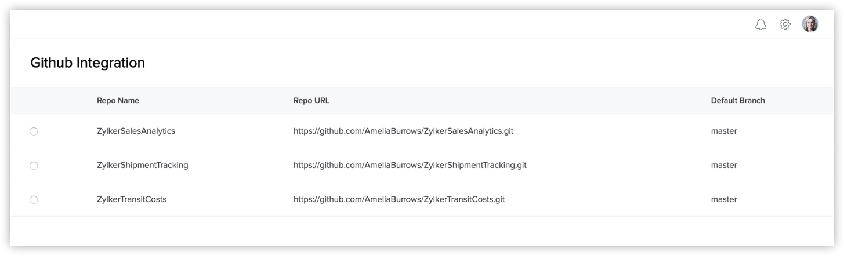Image resolution: width=844 pixels, height=256 pixels.
Task: Open the ZylkerTransitCosts.git repo URL
Action: (399, 199)
